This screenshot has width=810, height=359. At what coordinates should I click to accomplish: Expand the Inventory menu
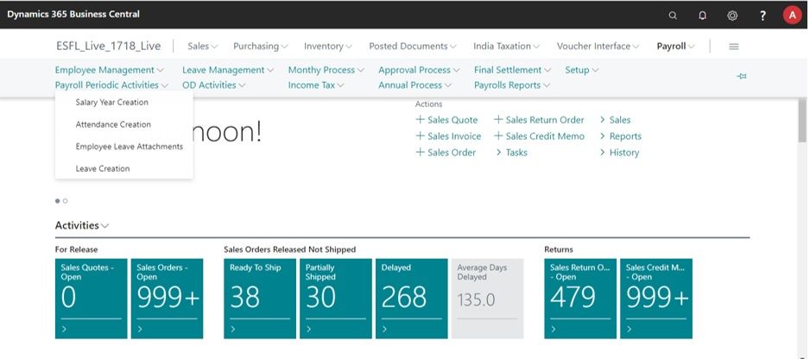328,46
